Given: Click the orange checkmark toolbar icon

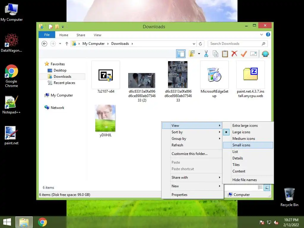Looking at the screenshot, I should [244, 54].
